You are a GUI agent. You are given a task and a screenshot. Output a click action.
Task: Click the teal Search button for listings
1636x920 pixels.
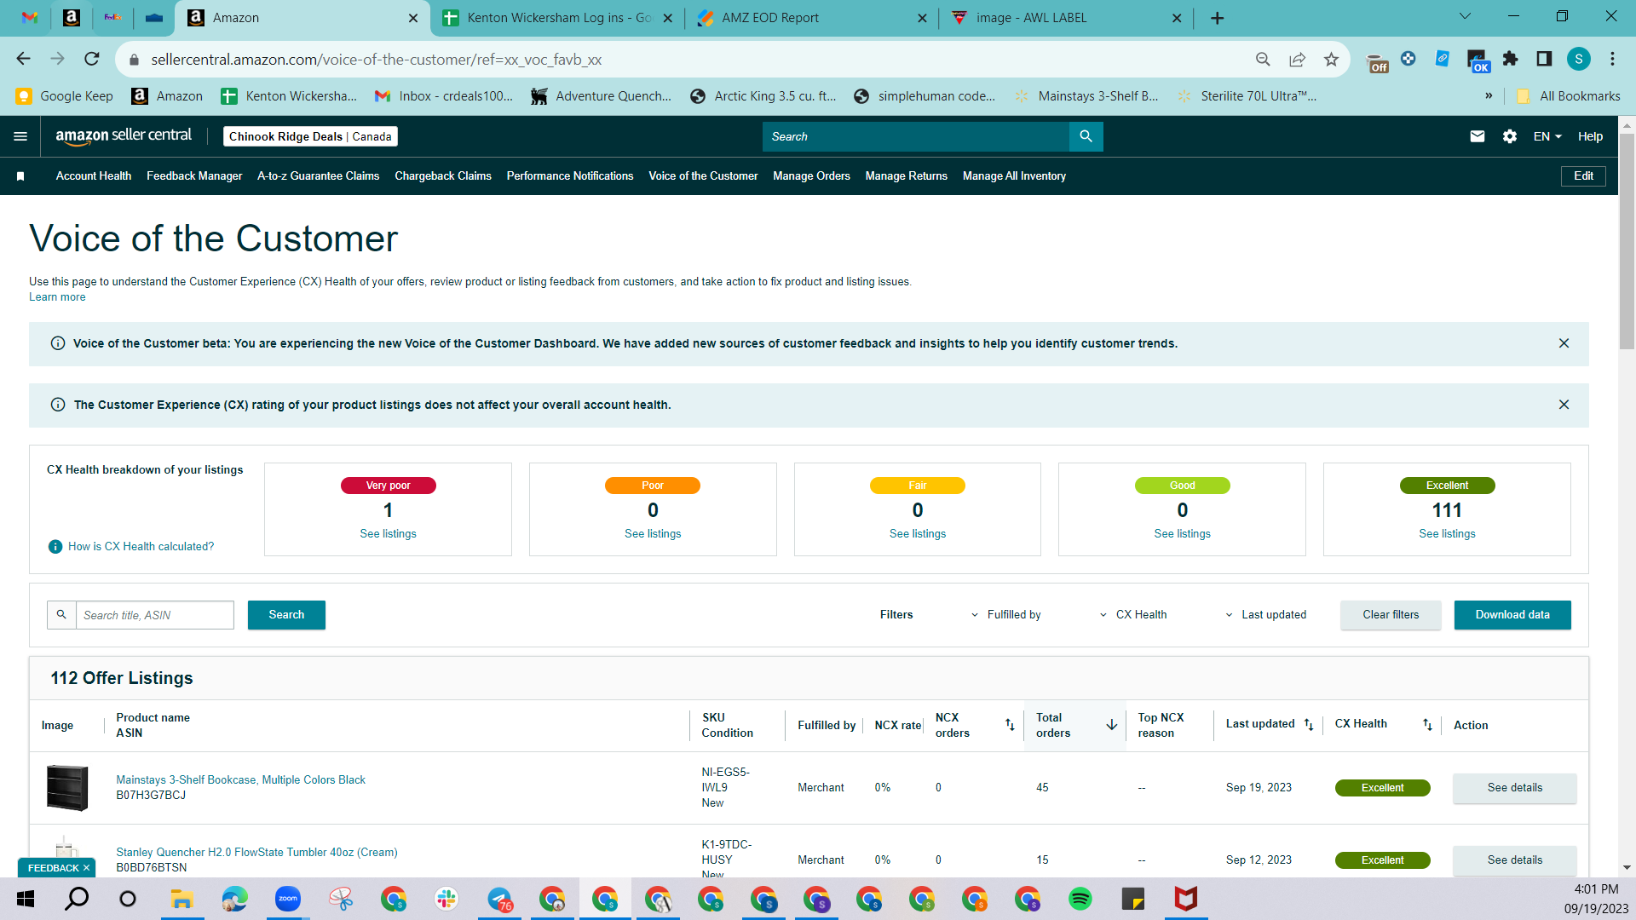(x=286, y=615)
